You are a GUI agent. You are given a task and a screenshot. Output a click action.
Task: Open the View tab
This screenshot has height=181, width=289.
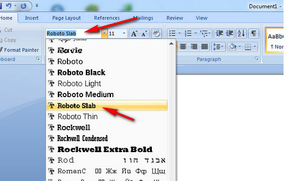[x=201, y=18]
